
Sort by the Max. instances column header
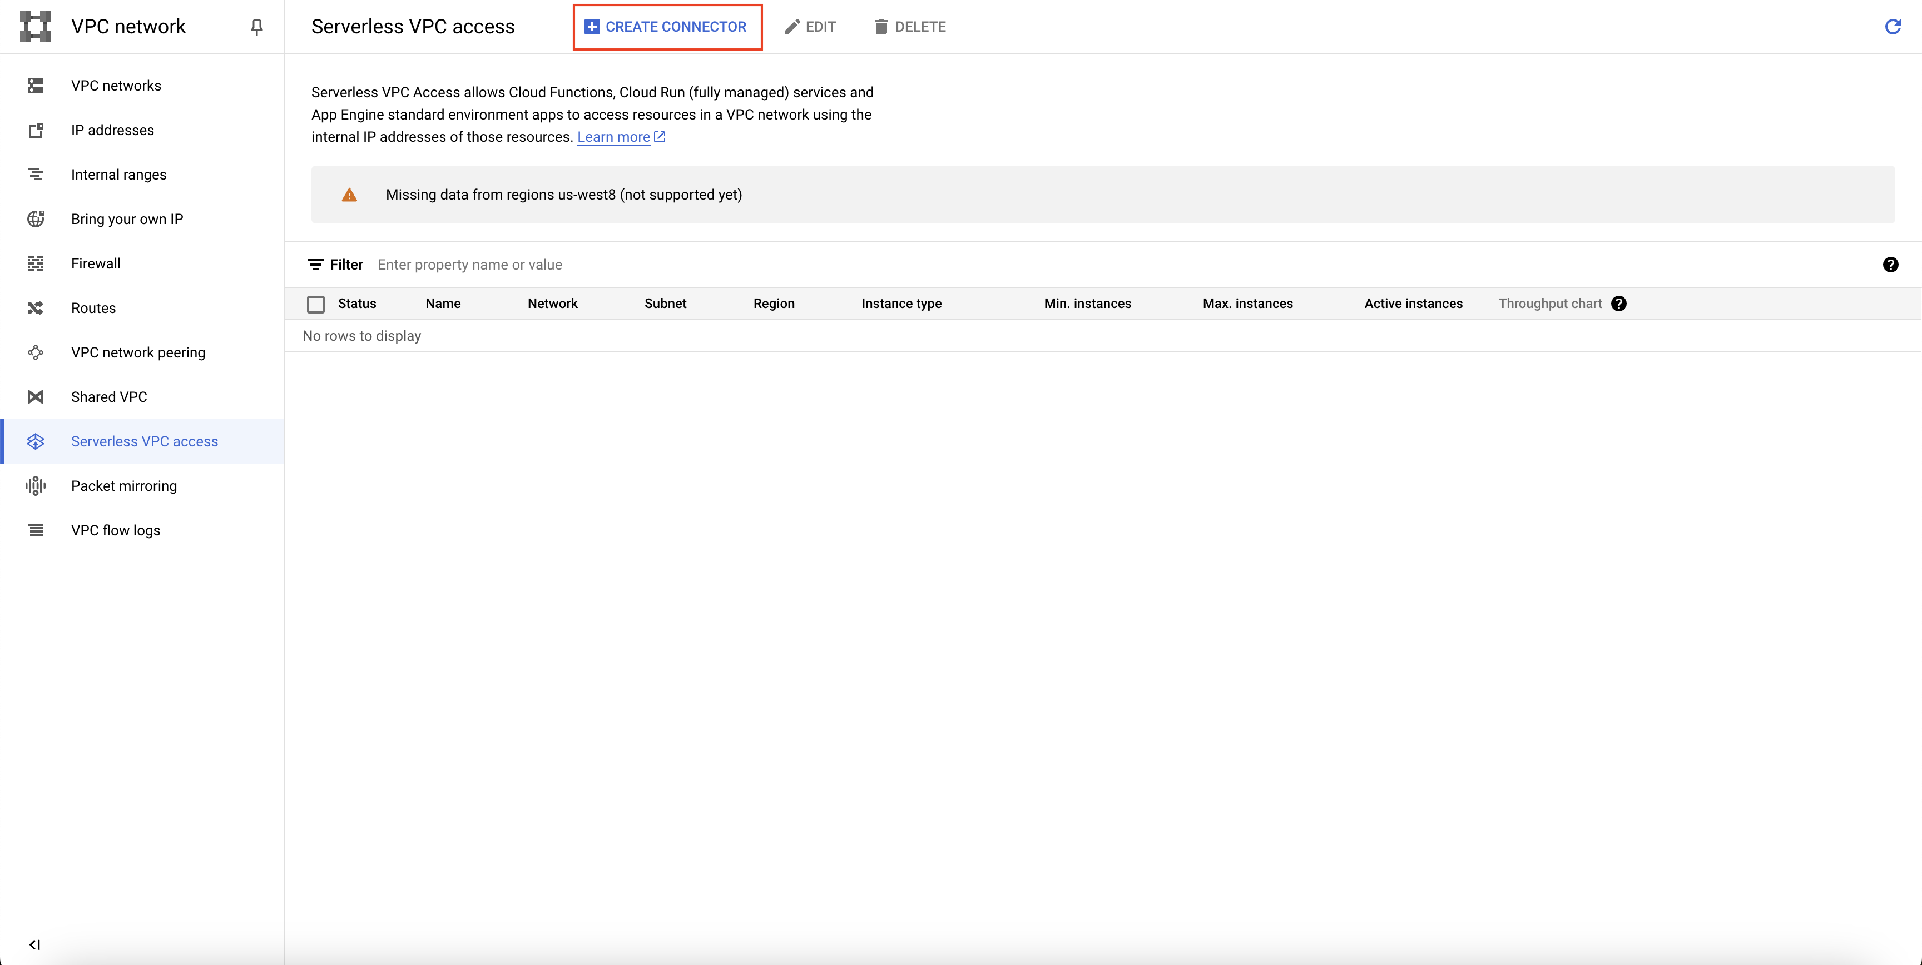point(1247,304)
